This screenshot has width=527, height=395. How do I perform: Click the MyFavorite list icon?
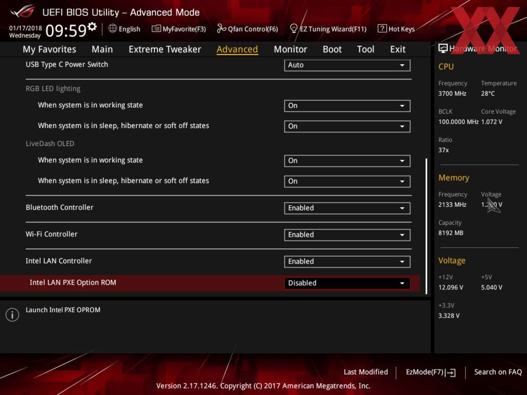(x=156, y=29)
